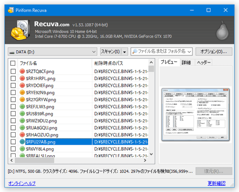Click the status icon of selected $RPU27AB.png
239x192 pixels.
coord(22,142)
